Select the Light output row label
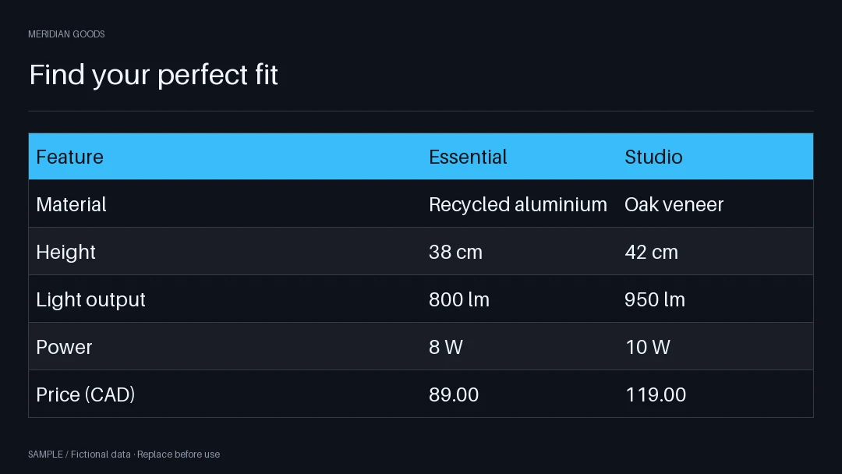This screenshot has height=474, width=842. pos(90,299)
